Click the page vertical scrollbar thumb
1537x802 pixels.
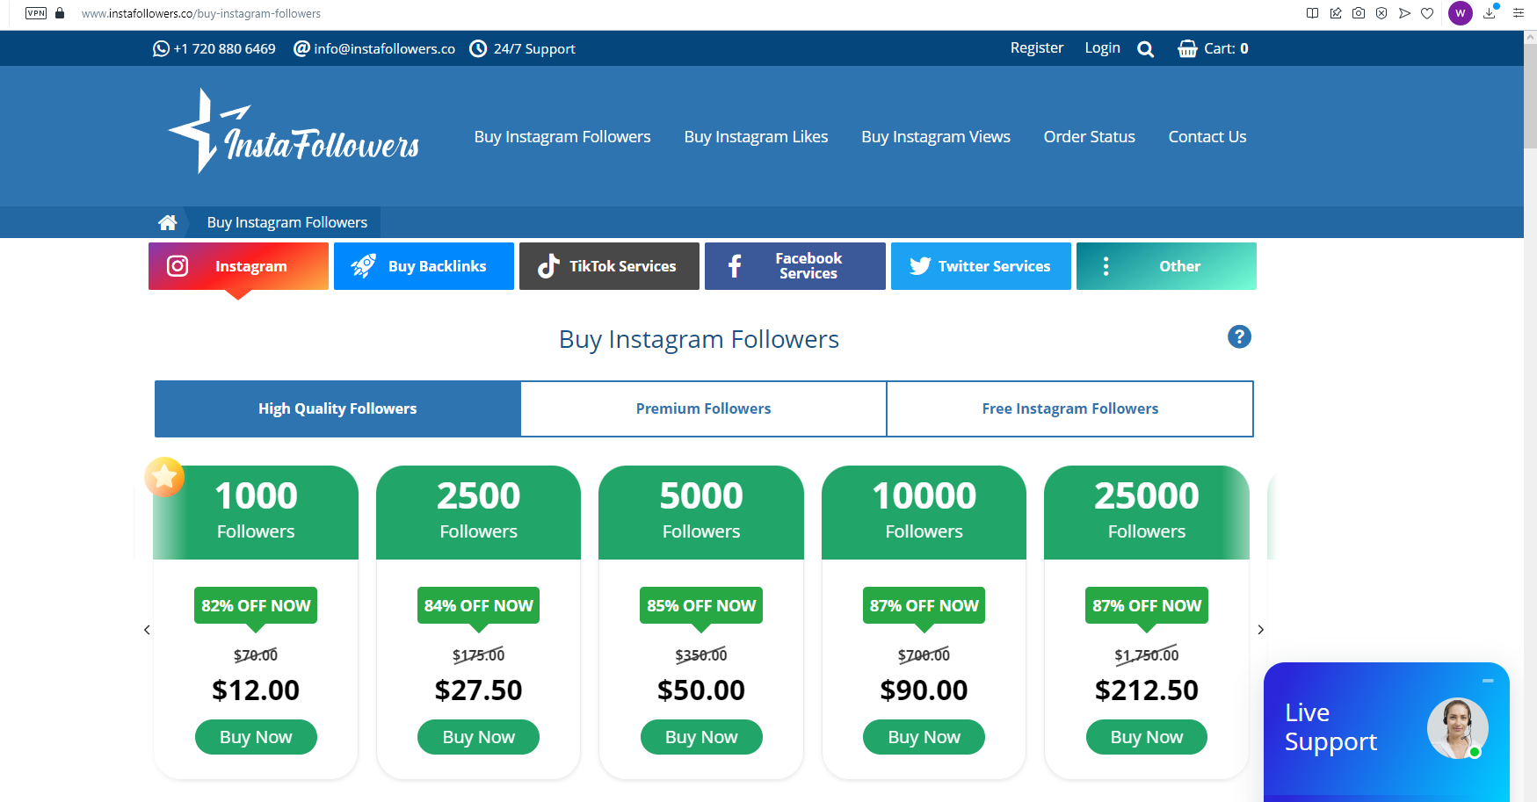(x=1530, y=97)
